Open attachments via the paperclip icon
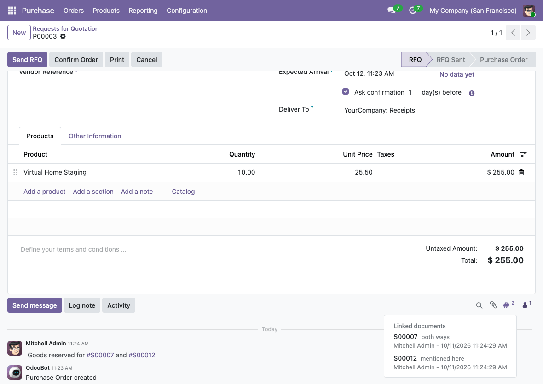 (x=493, y=305)
